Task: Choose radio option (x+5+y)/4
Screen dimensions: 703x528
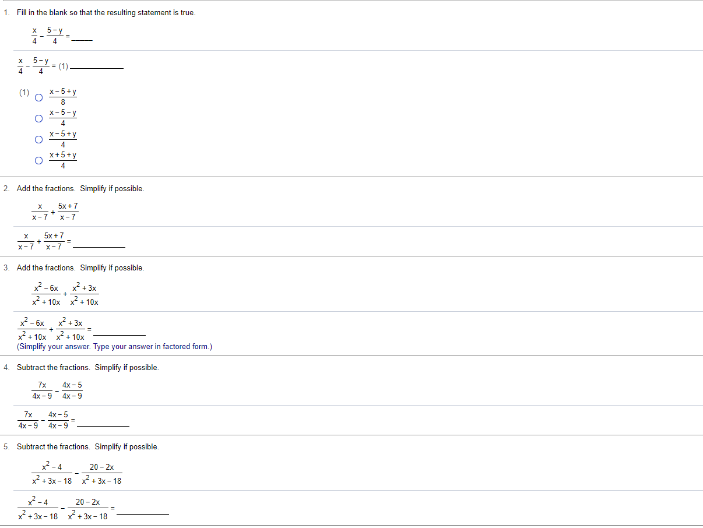Action: (x=38, y=161)
